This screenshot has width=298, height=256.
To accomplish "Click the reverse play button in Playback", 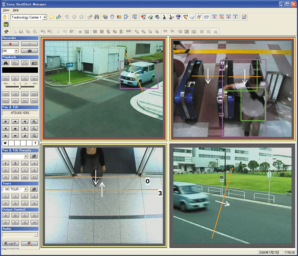I will (25, 79).
